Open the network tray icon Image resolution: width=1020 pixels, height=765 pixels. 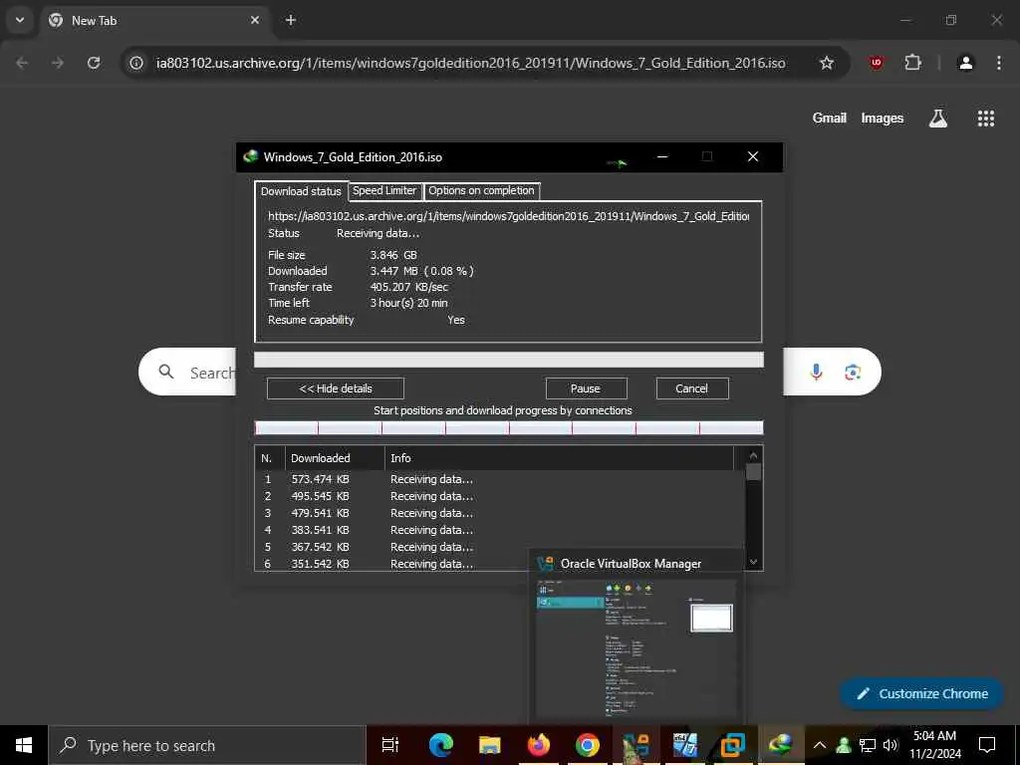[868, 745]
